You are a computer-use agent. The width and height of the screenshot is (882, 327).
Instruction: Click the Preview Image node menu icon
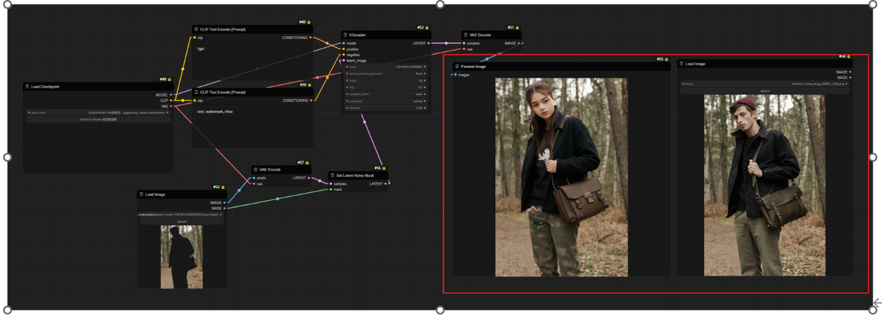[x=457, y=67]
